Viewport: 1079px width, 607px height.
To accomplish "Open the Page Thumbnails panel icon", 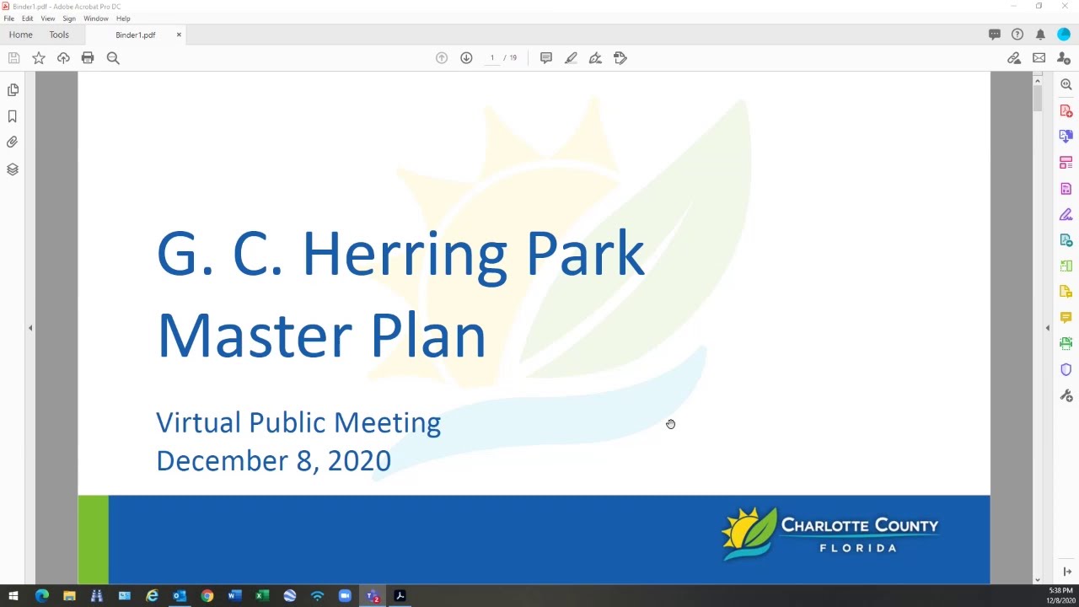I will coord(13,89).
